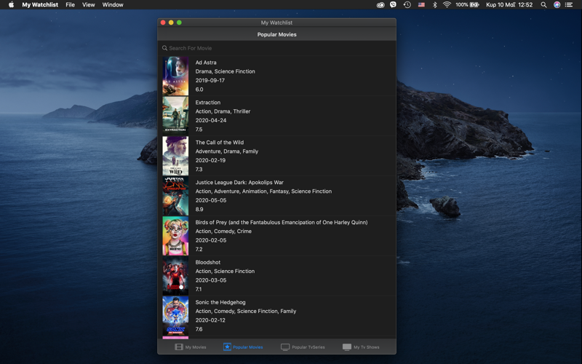The image size is (582, 364).
Task: Open Spotlight search in menu bar
Action: [x=543, y=5]
